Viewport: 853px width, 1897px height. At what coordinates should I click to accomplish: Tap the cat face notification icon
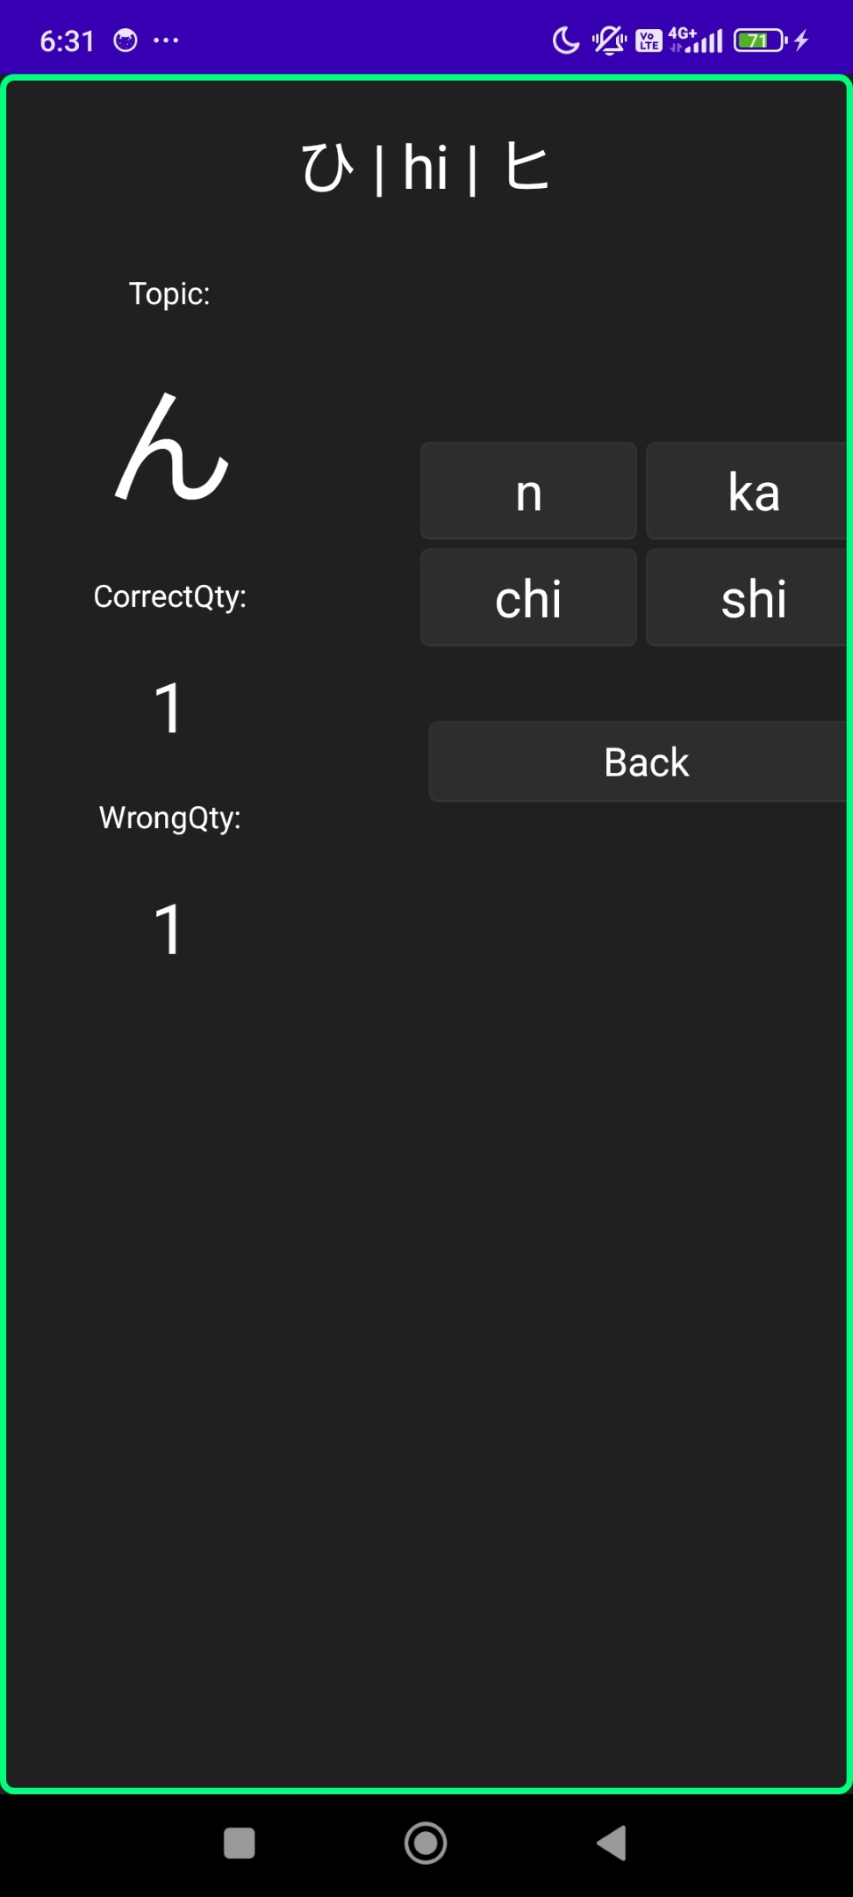point(125,40)
